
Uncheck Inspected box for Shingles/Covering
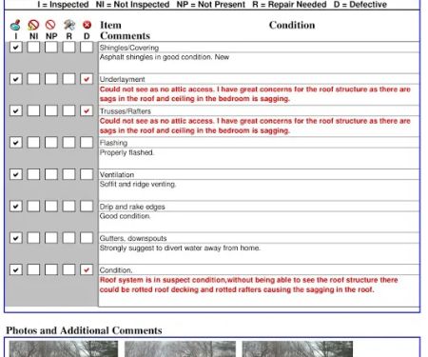click(x=16, y=48)
